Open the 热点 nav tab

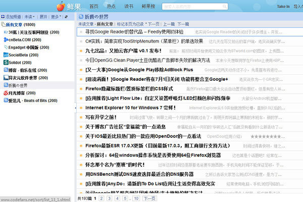tap(111, 7)
